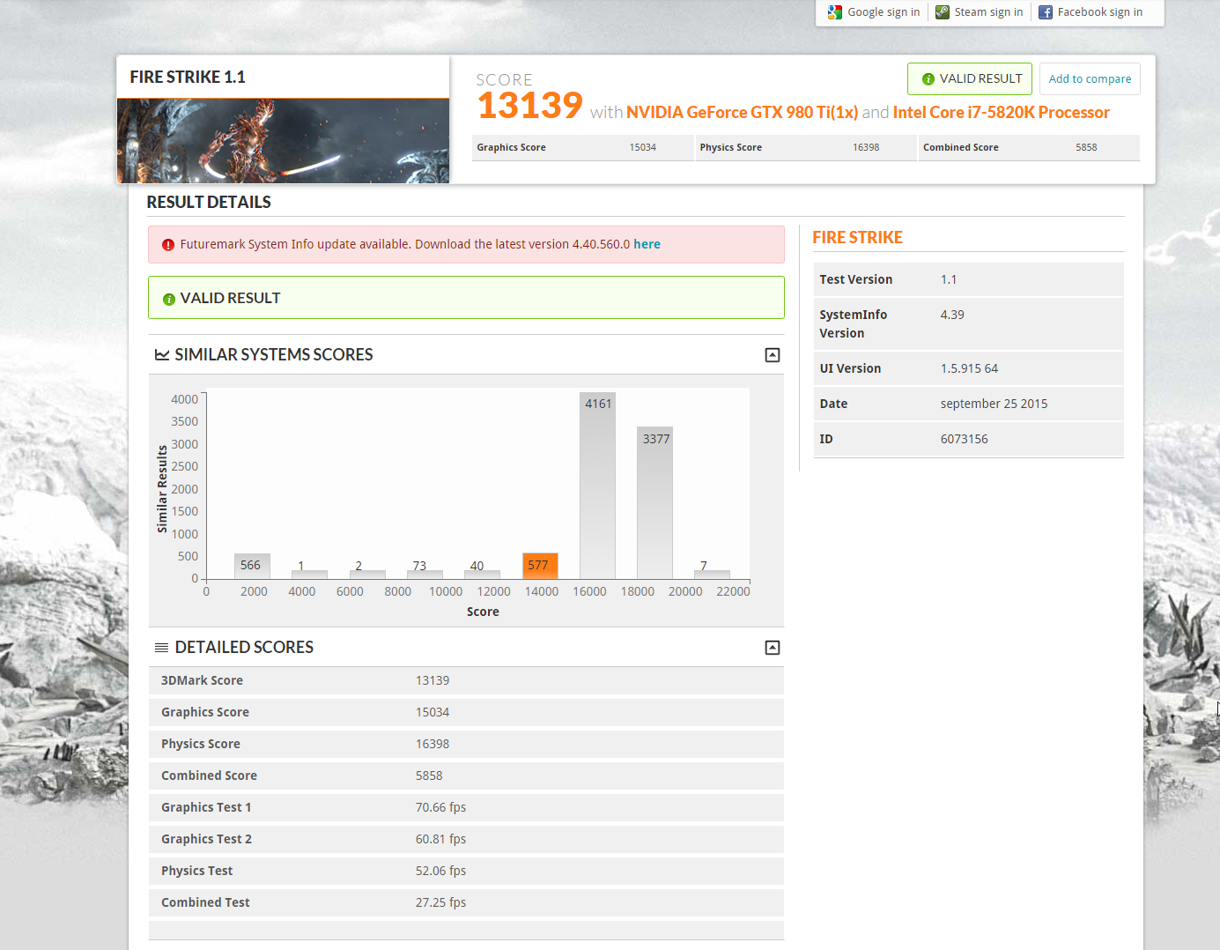Image resolution: width=1220 pixels, height=950 pixels.
Task: Open Facebook sign in link
Action: click(x=1099, y=12)
